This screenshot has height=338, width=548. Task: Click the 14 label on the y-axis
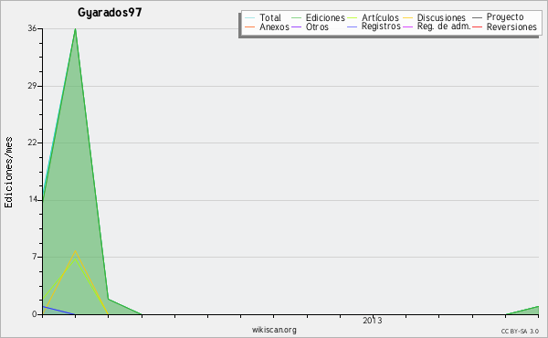tap(32, 200)
